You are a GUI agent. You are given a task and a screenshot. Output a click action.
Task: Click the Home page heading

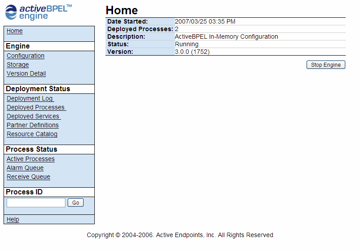(x=121, y=10)
